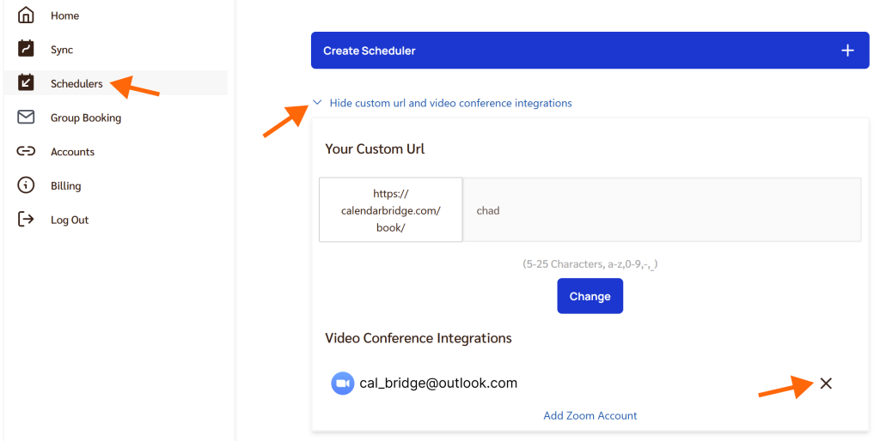The height and width of the screenshot is (441, 880).
Task: Click the Accounts link chain icon
Action: coord(26,151)
